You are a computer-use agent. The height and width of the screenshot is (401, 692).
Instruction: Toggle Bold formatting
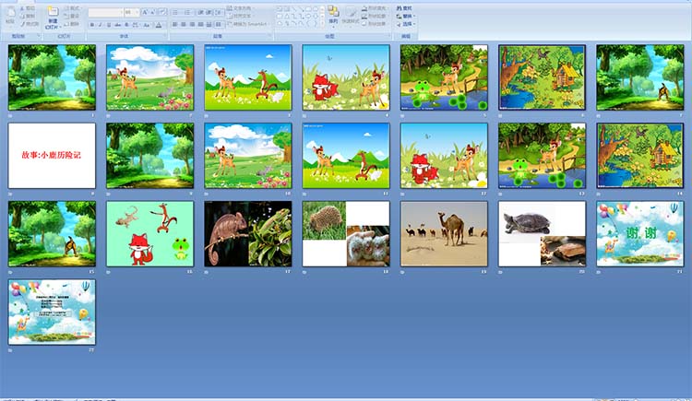[x=91, y=25]
